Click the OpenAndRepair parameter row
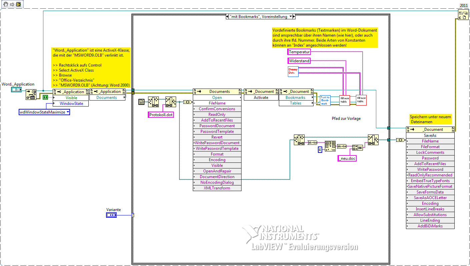This screenshot has height=266, width=470. (x=217, y=171)
